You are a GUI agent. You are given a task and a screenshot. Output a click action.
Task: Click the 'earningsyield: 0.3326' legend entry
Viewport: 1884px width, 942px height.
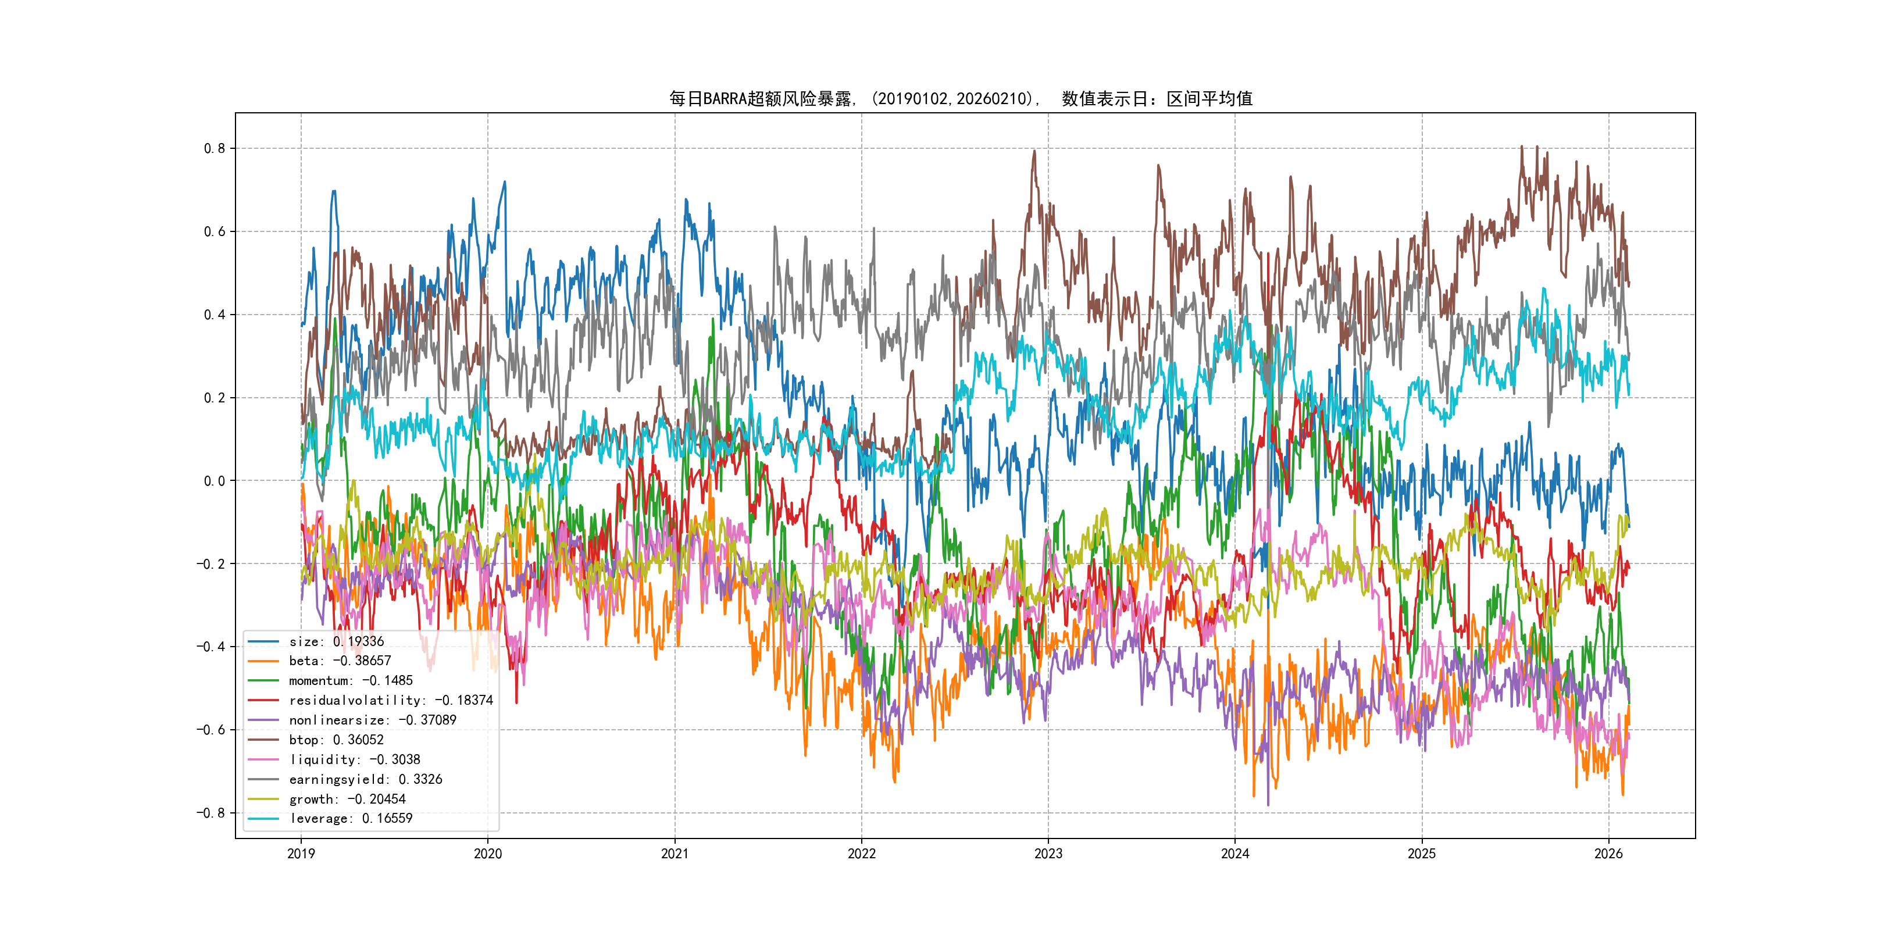pyautogui.click(x=365, y=780)
